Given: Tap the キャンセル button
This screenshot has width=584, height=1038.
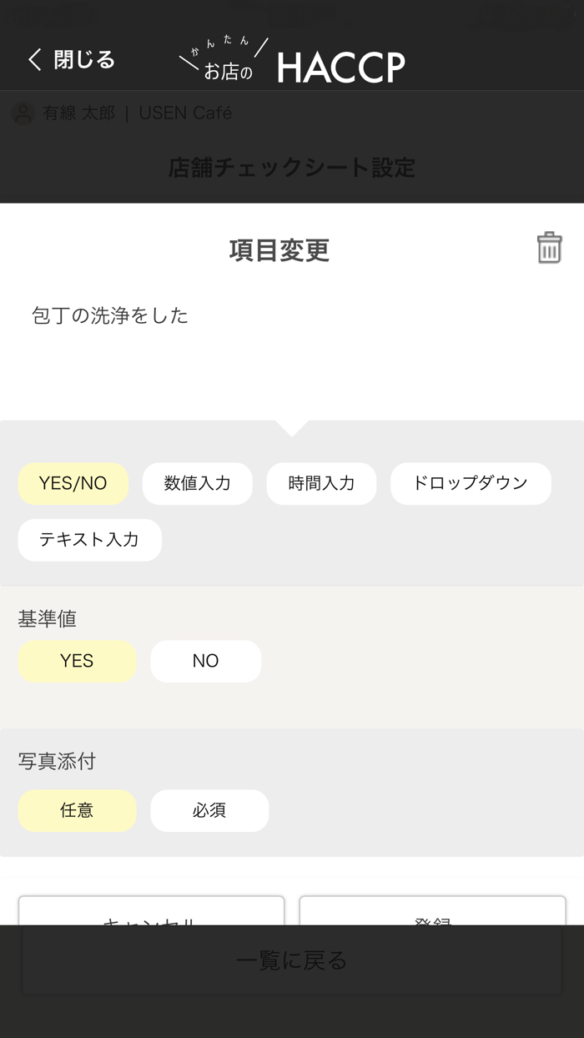Looking at the screenshot, I should click(x=150, y=918).
